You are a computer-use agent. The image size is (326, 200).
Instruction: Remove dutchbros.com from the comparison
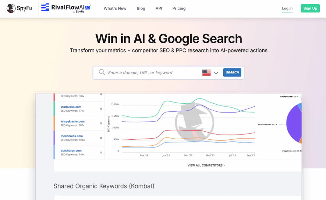coord(101,153)
